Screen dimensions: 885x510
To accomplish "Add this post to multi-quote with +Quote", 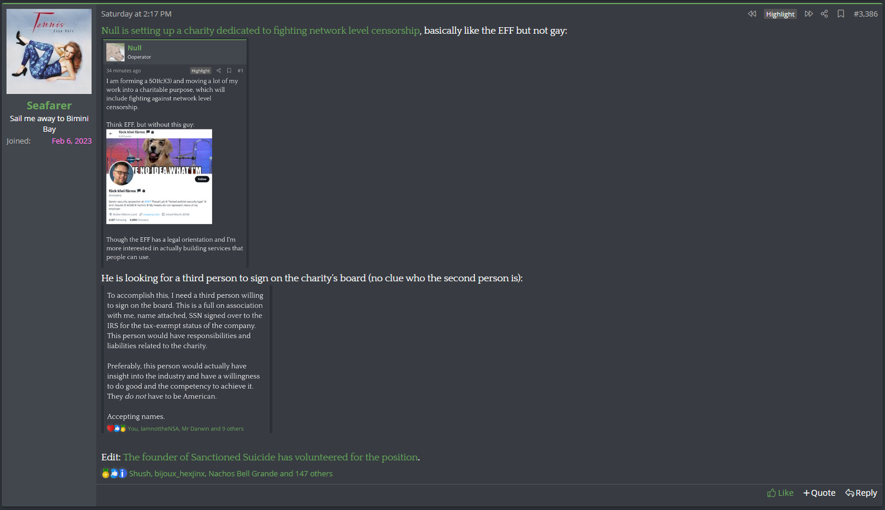I will [x=819, y=493].
